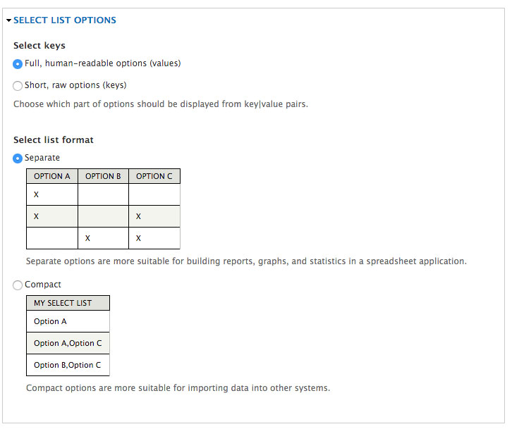Click the MY SELECT LIST table header
The width and height of the screenshot is (519, 429).
68,303
